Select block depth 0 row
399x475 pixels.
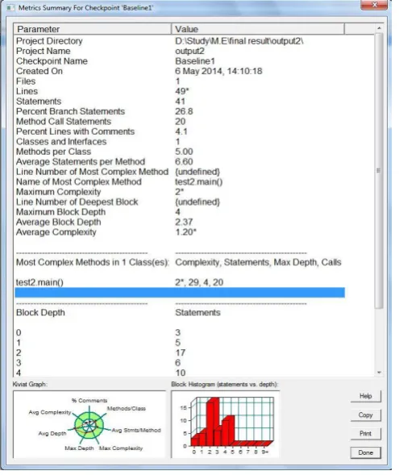tap(180, 332)
